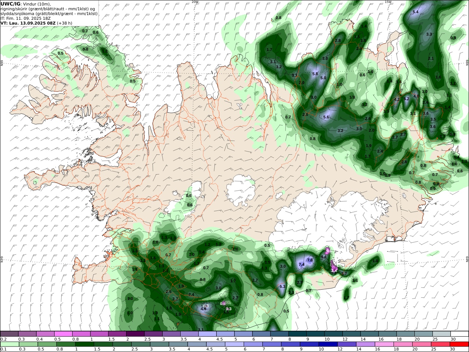Click the 5.0 precipitation value
469x352 pixels.
coord(323,78)
